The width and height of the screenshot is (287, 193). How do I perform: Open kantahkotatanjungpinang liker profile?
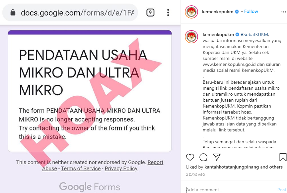coord(232,167)
